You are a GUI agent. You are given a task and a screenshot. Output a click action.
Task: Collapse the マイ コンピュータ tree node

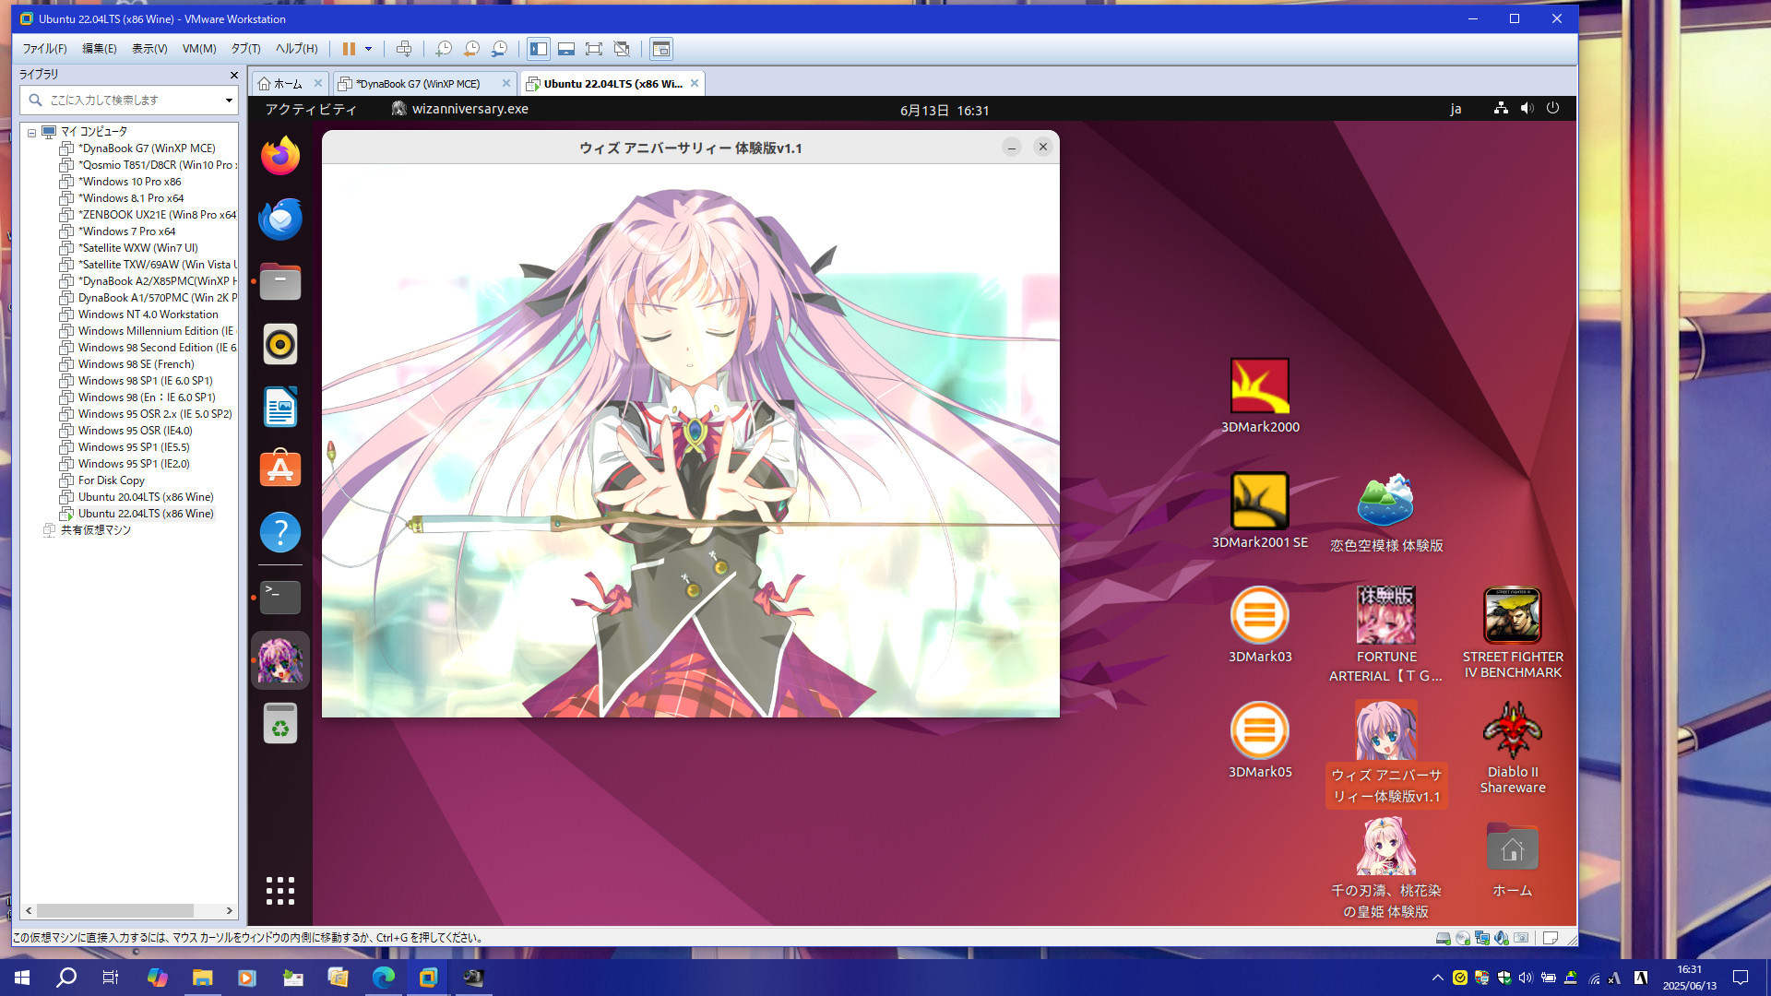(31, 132)
